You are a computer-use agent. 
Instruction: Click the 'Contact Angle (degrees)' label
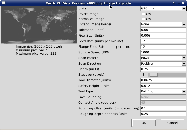(x=97, y=103)
